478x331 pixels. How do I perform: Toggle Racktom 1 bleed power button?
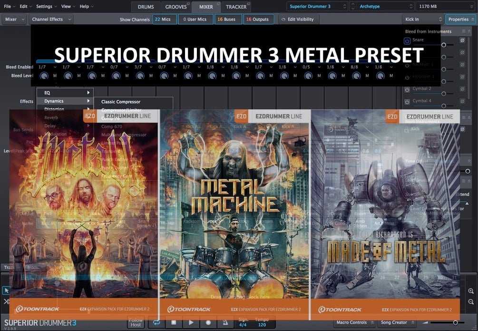pyautogui.click(x=407, y=65)
